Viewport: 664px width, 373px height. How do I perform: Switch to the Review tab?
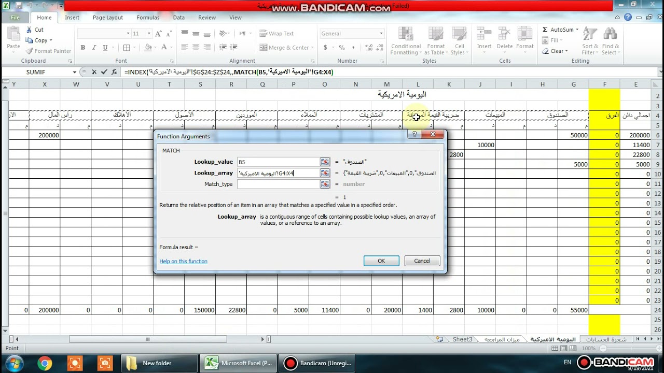pos(206,17)
